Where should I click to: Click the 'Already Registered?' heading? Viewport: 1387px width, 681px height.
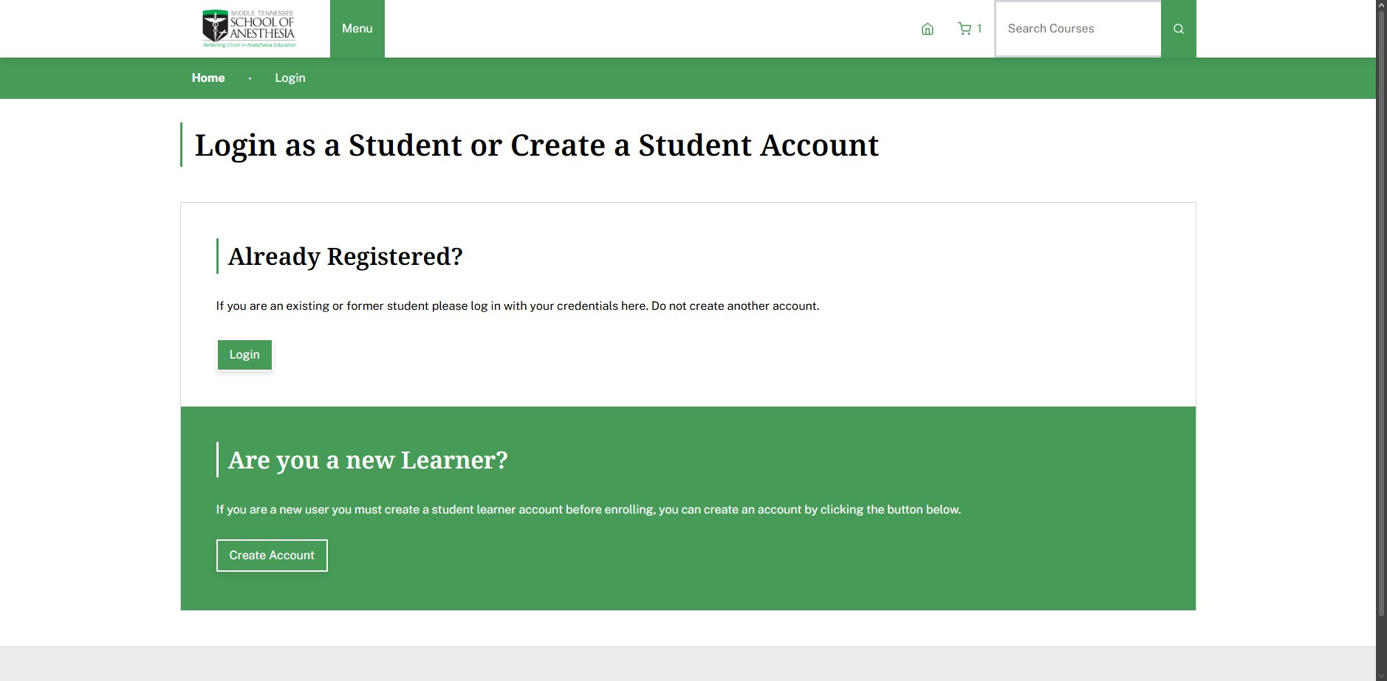click(346, 257)
